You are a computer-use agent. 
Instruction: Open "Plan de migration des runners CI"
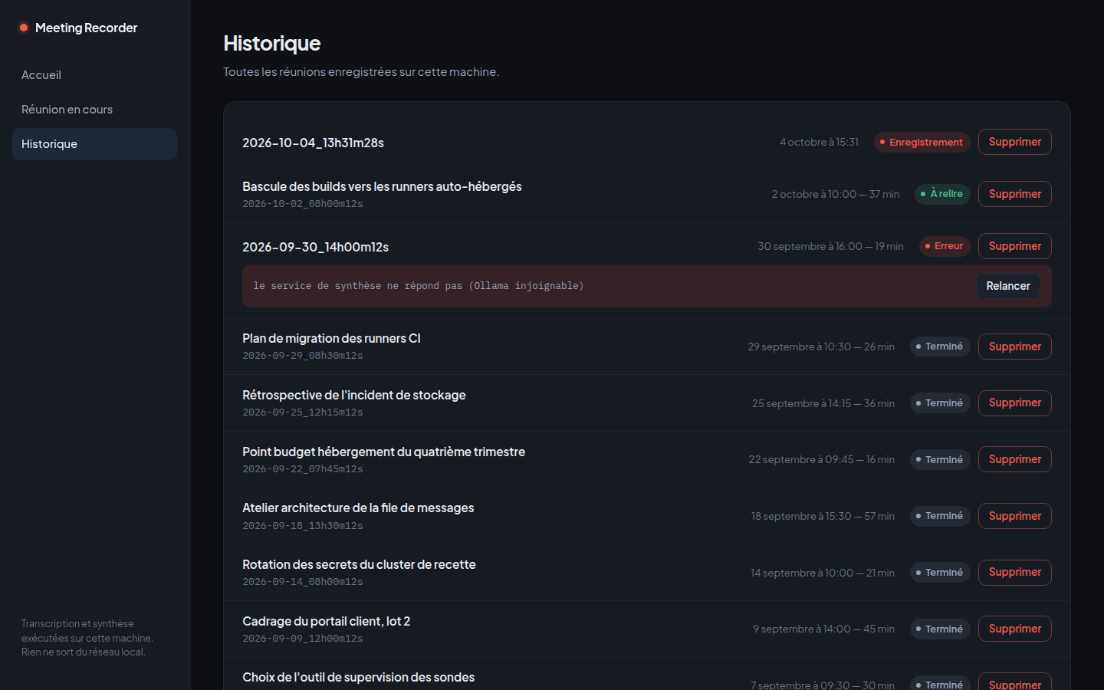coord(331,338)
